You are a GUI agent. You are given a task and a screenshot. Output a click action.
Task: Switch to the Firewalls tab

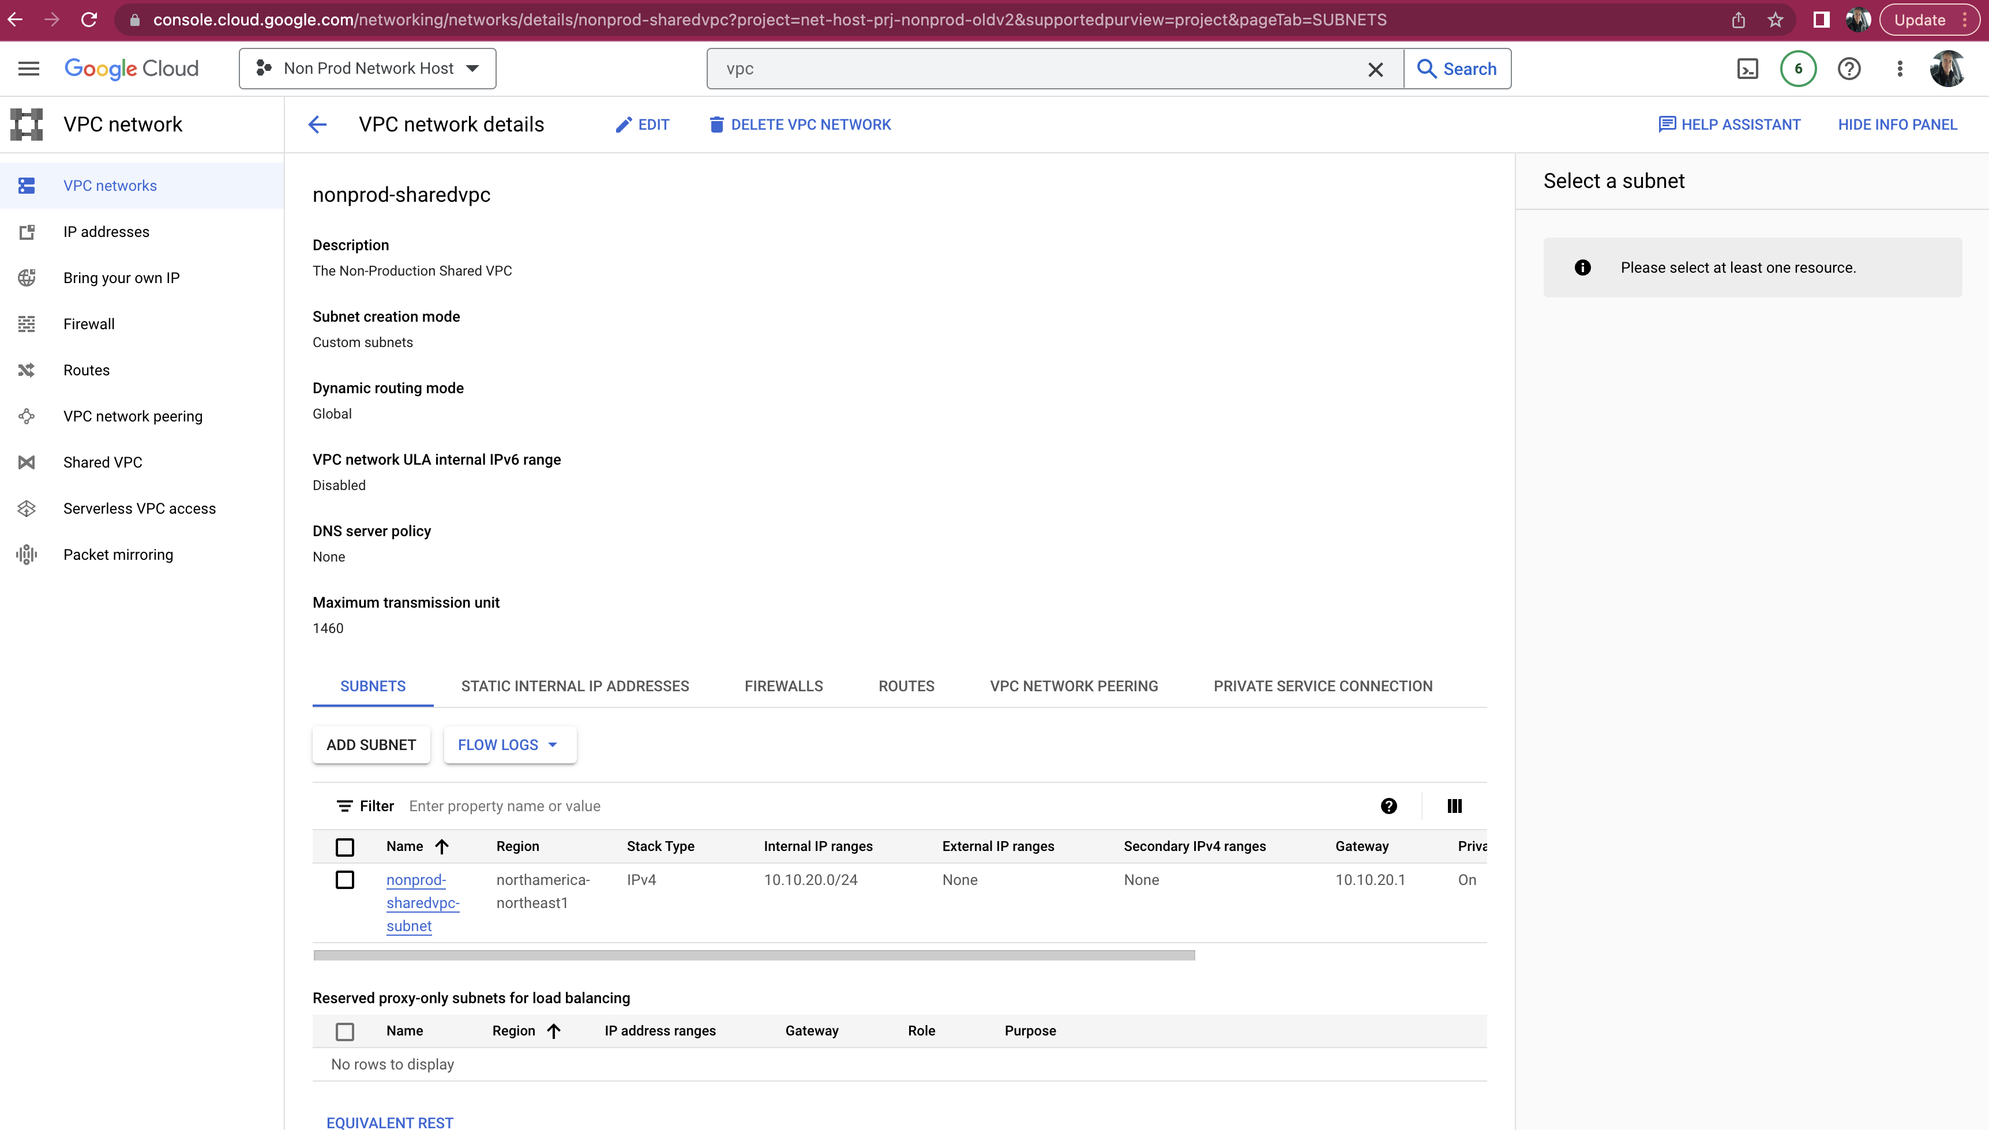(783, 685)
